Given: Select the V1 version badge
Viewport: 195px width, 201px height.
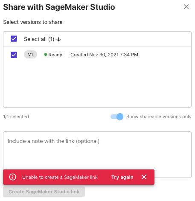Looking at the screenshot, I should (30, 55).
